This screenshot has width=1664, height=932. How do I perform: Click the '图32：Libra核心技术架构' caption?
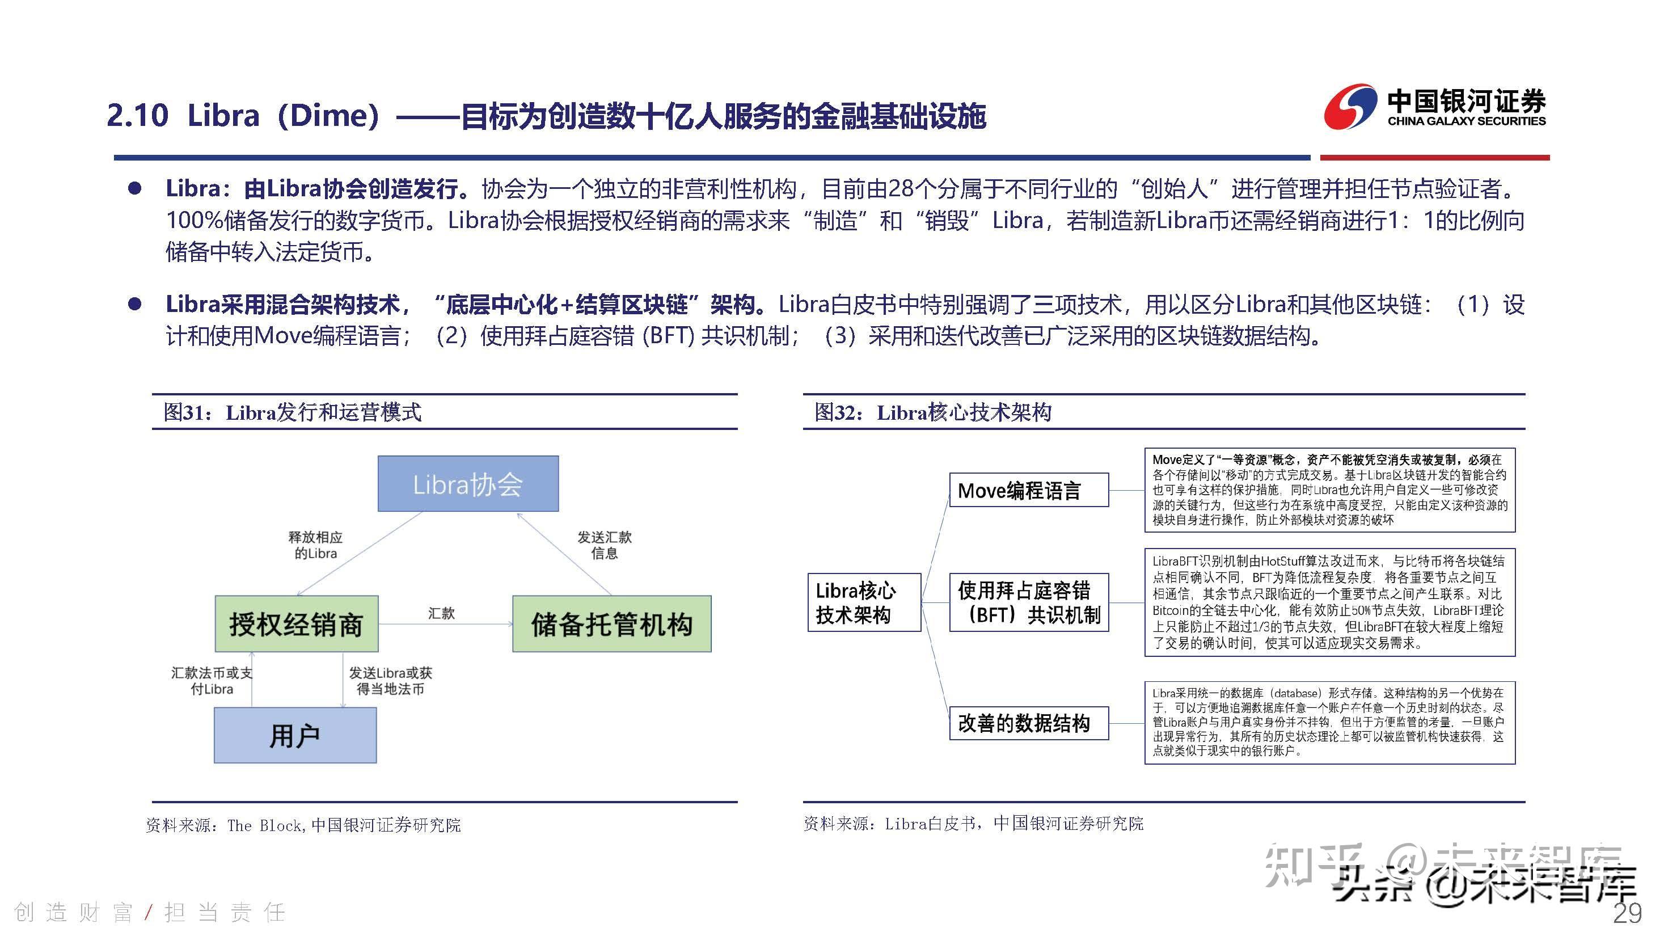point(933,412)
